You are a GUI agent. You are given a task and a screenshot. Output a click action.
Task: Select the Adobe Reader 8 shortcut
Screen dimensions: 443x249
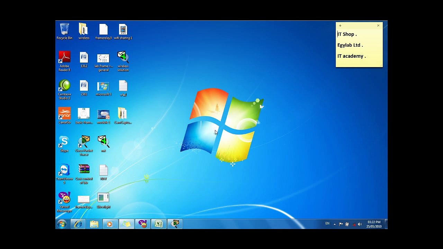coord(64,62)
